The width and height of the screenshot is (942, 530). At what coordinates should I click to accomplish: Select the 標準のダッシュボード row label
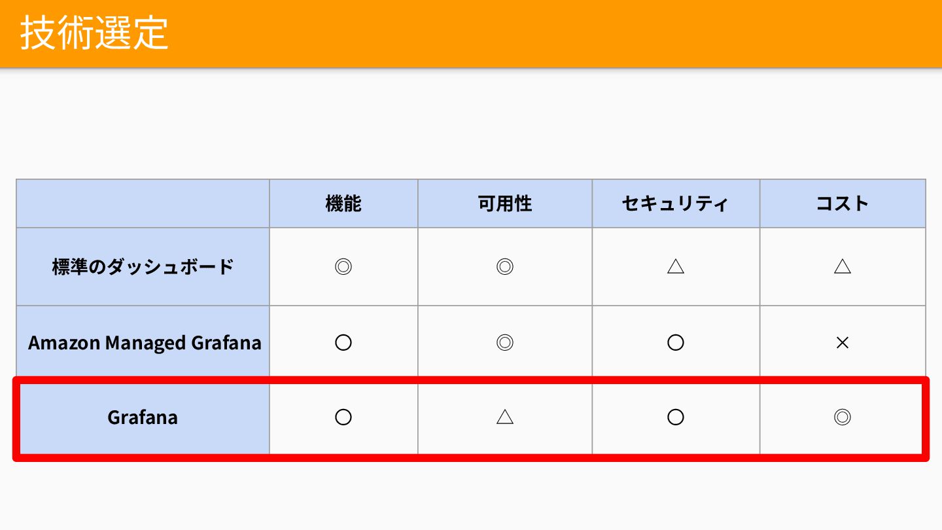click(x=143, y=267)
